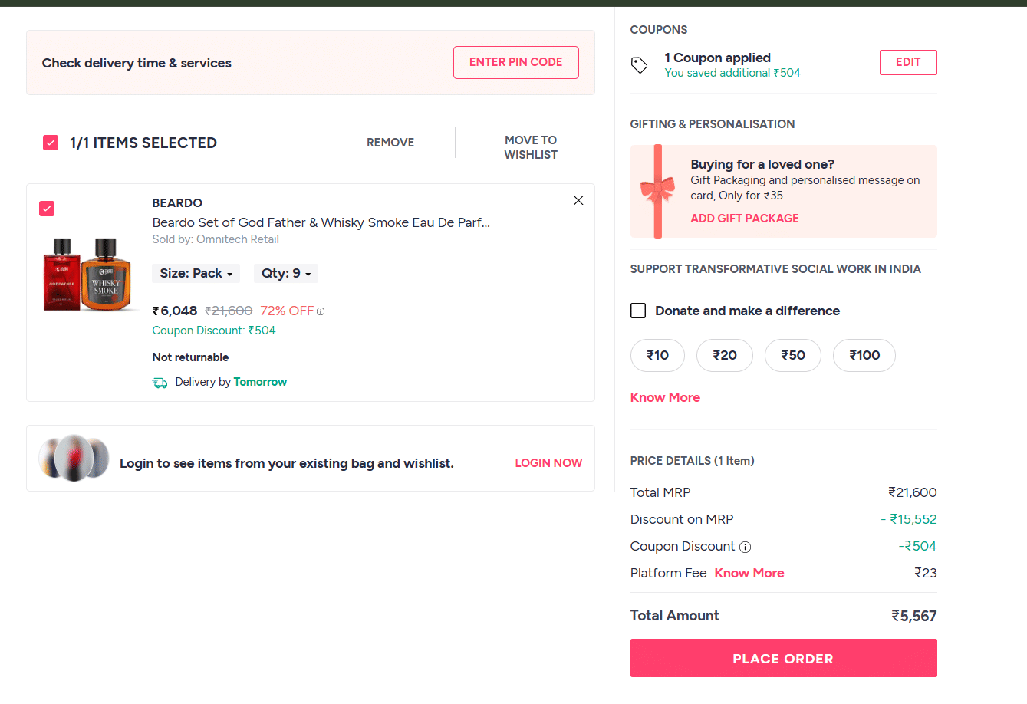The height and width of the screenshot is (704, 1027).
Task: Open the Size: Pack dropdown
Action: tap(196, 274)
